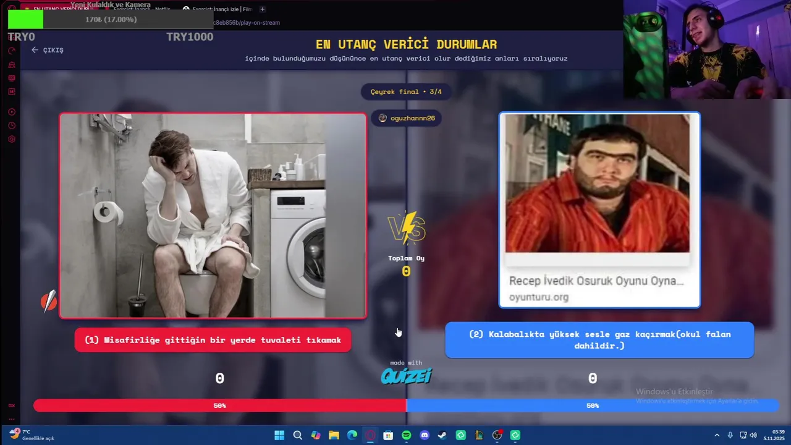
Task: Open the weather widget showing 7°C
Action: click(x=32, y=434)
